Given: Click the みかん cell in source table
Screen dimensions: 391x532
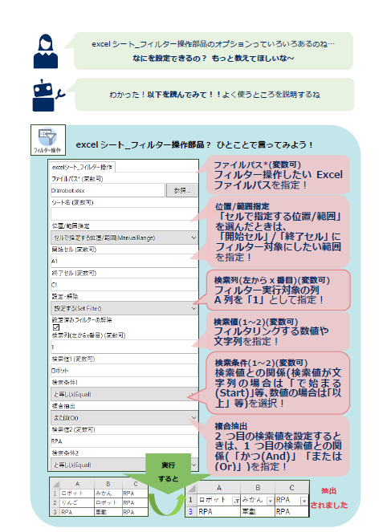Looking at the screenshot, I should 108,493.
